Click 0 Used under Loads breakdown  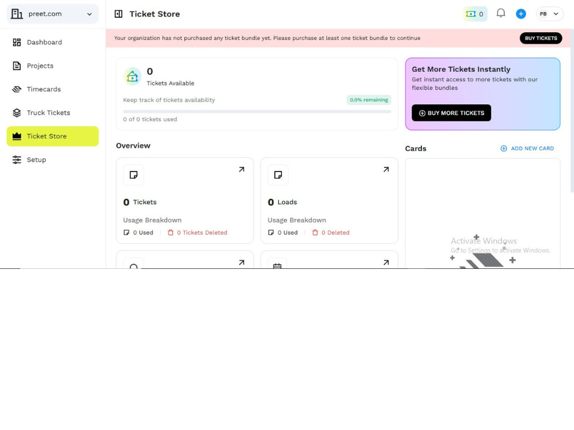[283, 233]
